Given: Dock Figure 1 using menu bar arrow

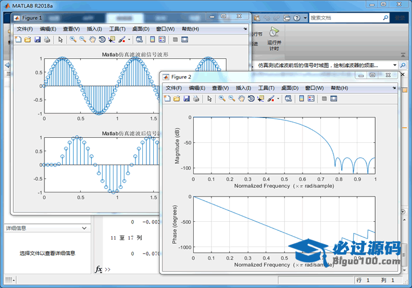Looking at the screenshot, I should (245, 29).
